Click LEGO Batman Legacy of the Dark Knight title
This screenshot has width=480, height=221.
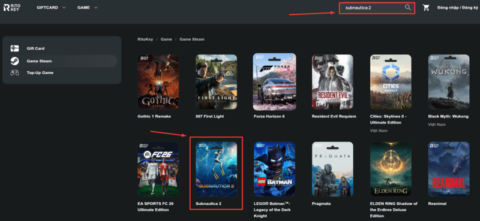tap(272, 210)
